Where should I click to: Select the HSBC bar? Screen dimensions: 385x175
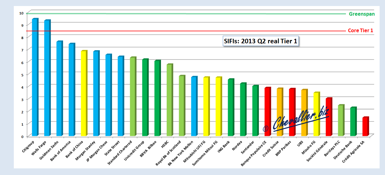point(170,100)
